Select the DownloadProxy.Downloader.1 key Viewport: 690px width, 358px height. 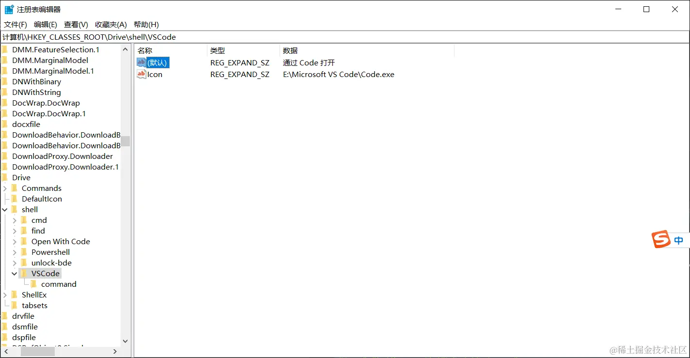point(65,167)
